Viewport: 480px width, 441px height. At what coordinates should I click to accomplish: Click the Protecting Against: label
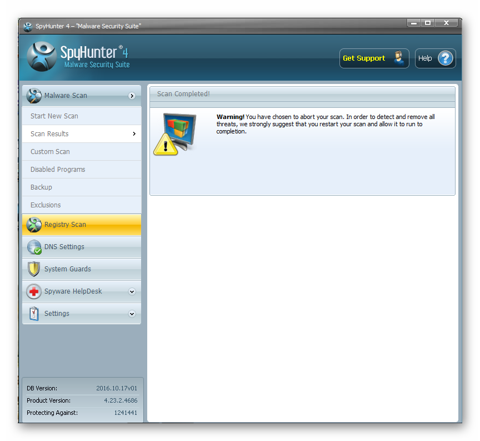pos(52,413)
